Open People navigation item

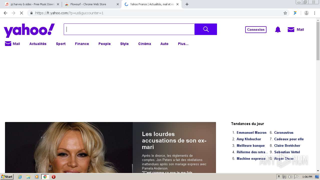point(104,44)
